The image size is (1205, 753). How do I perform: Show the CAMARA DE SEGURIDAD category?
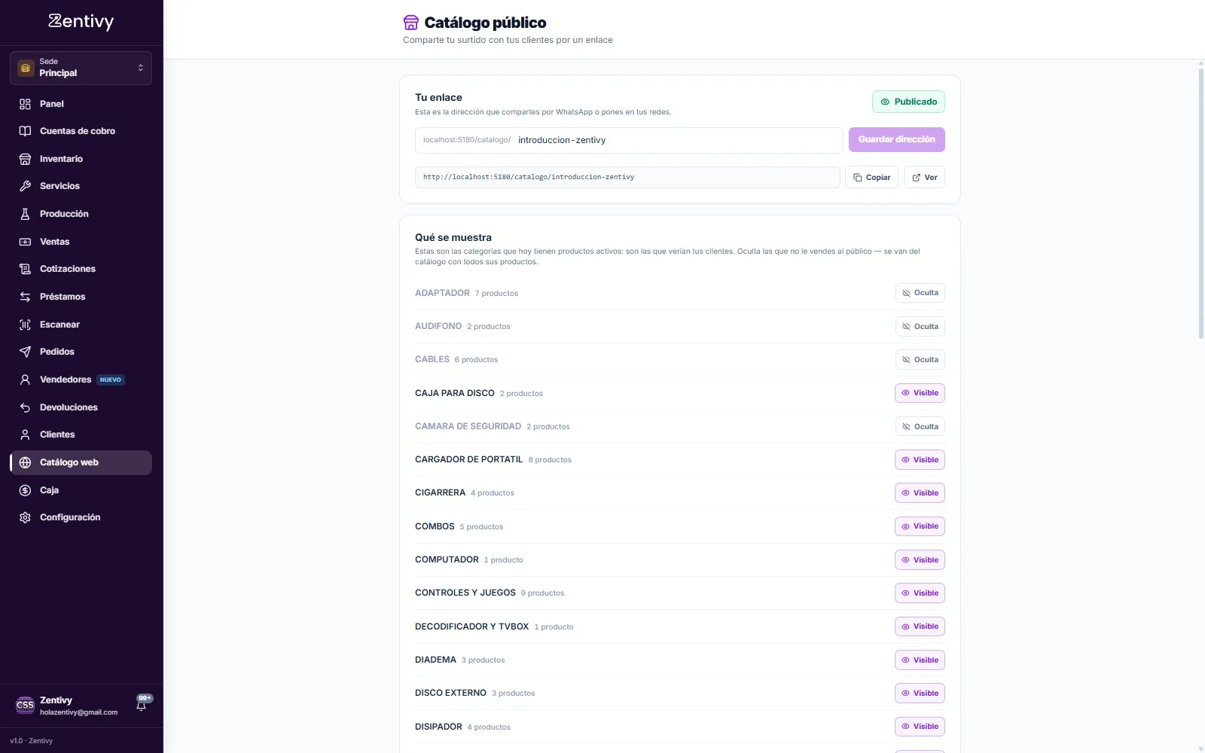[920, 426]
